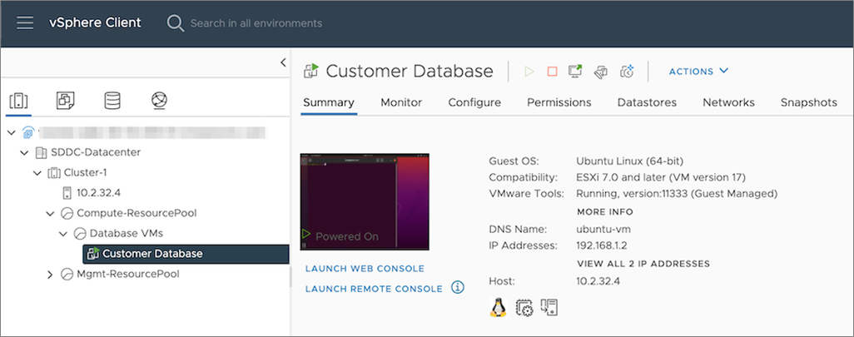Open the Configure tab
854x337 pixels.
(474, 102)
